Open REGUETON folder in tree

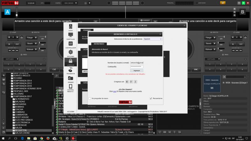21,130
